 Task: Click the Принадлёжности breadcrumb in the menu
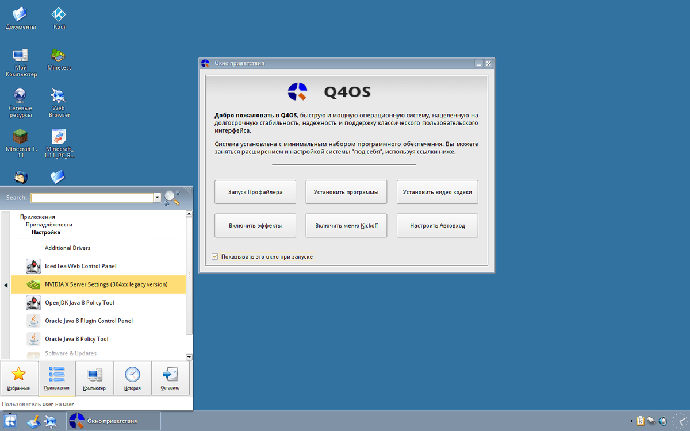(49, 225)
